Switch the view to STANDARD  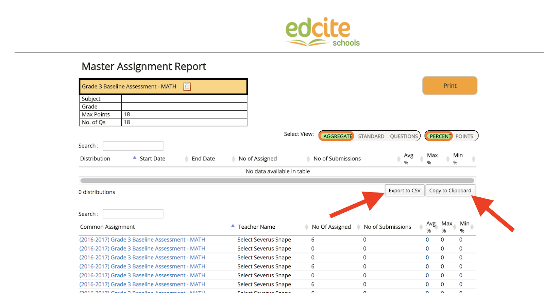click(371, 136)
